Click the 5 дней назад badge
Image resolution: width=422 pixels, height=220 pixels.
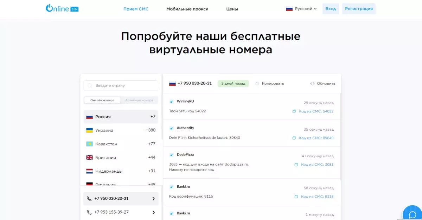tap(233, 83)
